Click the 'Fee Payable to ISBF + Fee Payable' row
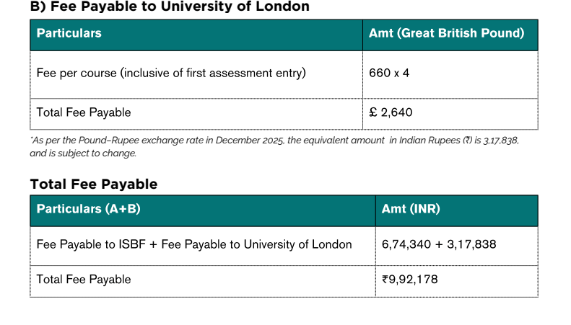The height and width of the screenshot is (325, 571). (x=194, y=244)
